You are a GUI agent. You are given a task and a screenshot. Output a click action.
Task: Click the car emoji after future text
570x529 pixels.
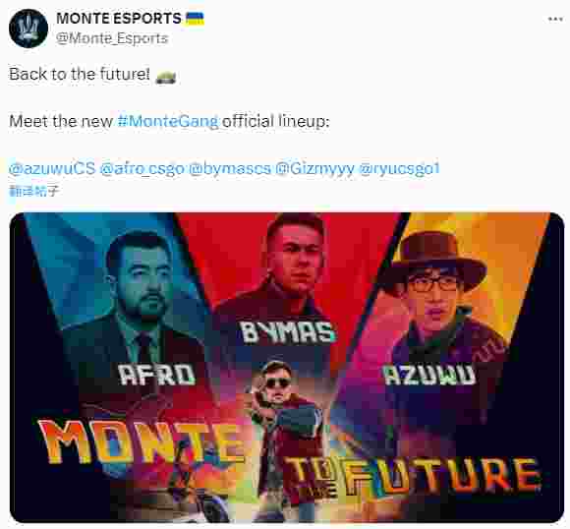(x=166, y=77)
